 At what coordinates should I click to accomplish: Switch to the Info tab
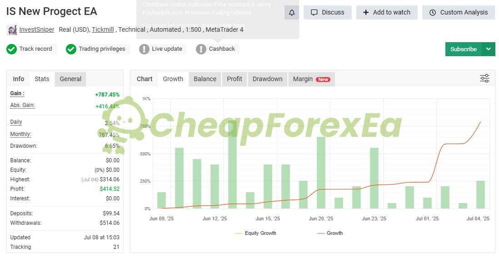click(x=19, y=79)
